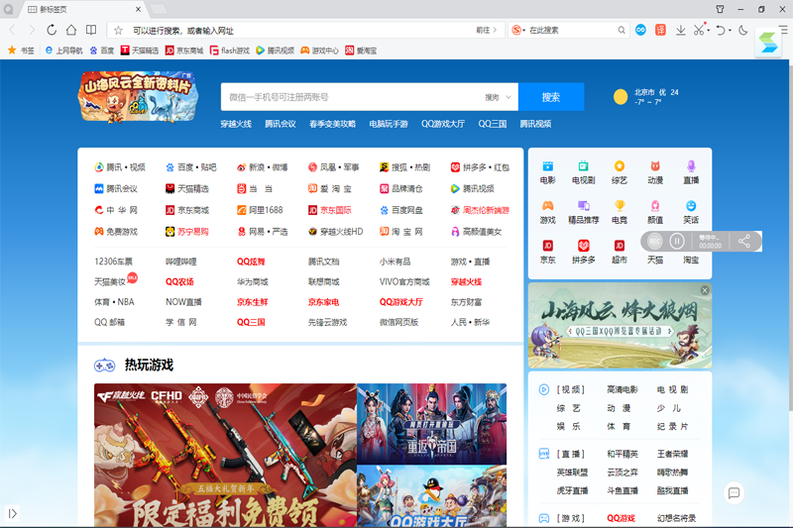
Task: Reload the page with the refresh icon
Action: [52, 31]
